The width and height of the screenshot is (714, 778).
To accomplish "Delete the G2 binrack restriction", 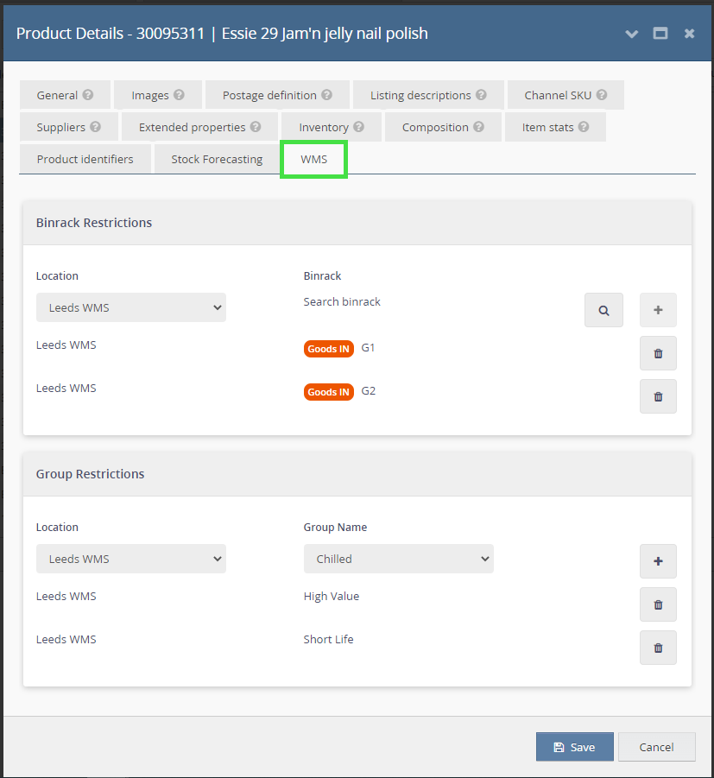I will click(658, 396).
